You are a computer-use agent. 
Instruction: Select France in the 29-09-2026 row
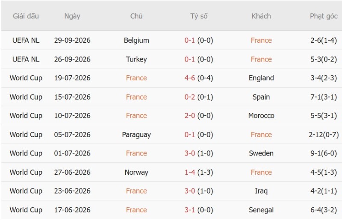(x=261, y=40)
